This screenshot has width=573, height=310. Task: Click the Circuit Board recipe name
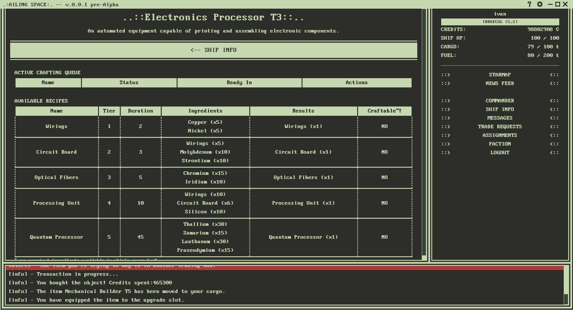(56, 152)
